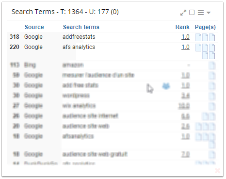Click page icon in blurred amazon row

point(212,65)
